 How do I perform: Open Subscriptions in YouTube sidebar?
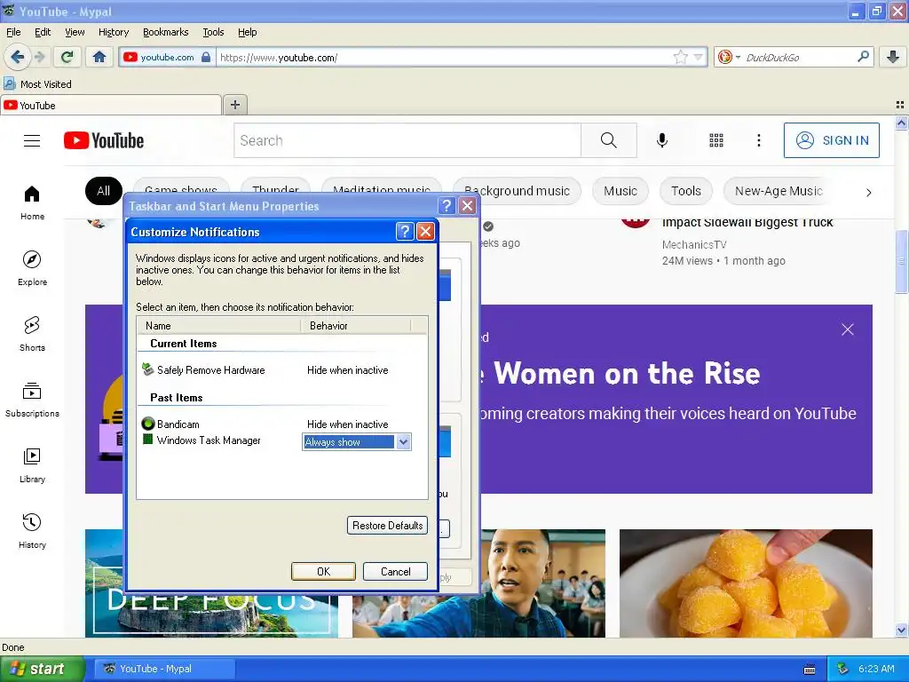click(32, 400)
